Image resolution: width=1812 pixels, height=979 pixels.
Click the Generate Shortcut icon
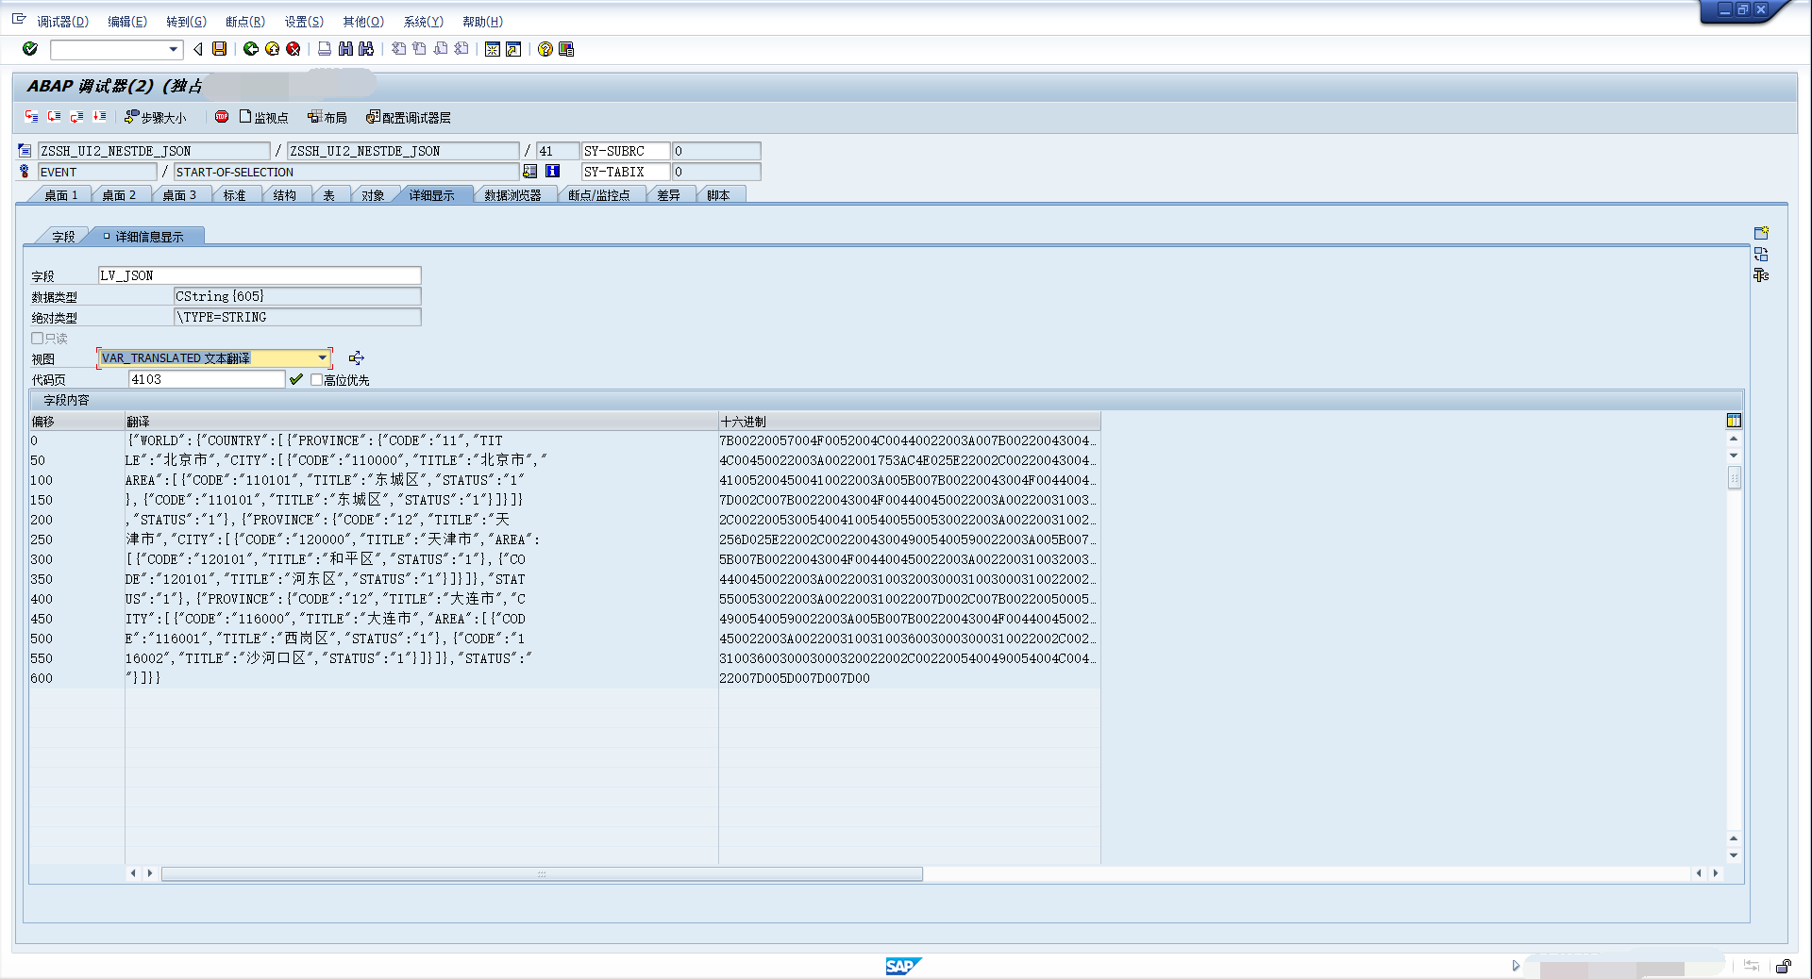pos(513,49)
